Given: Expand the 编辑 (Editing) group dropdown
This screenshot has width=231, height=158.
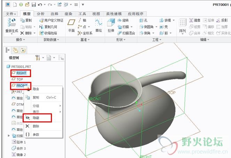Looking at the screenshot, I should tap(205, 40).
